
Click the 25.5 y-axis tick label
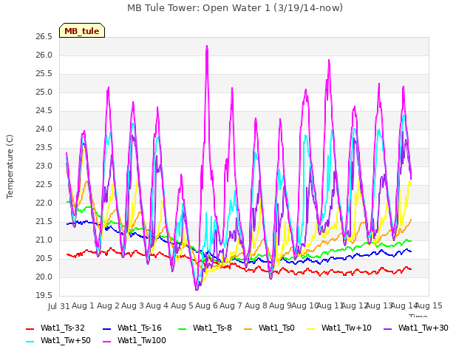click(x=44, y=74)
